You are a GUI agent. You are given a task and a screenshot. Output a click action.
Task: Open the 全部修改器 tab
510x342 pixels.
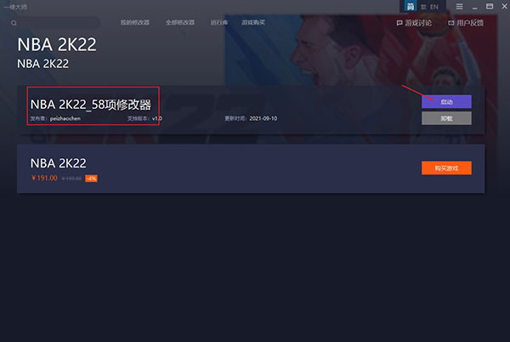[180, 22]
